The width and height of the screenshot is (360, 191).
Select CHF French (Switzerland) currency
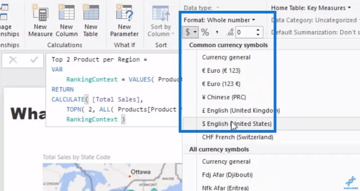pos(238,137)
